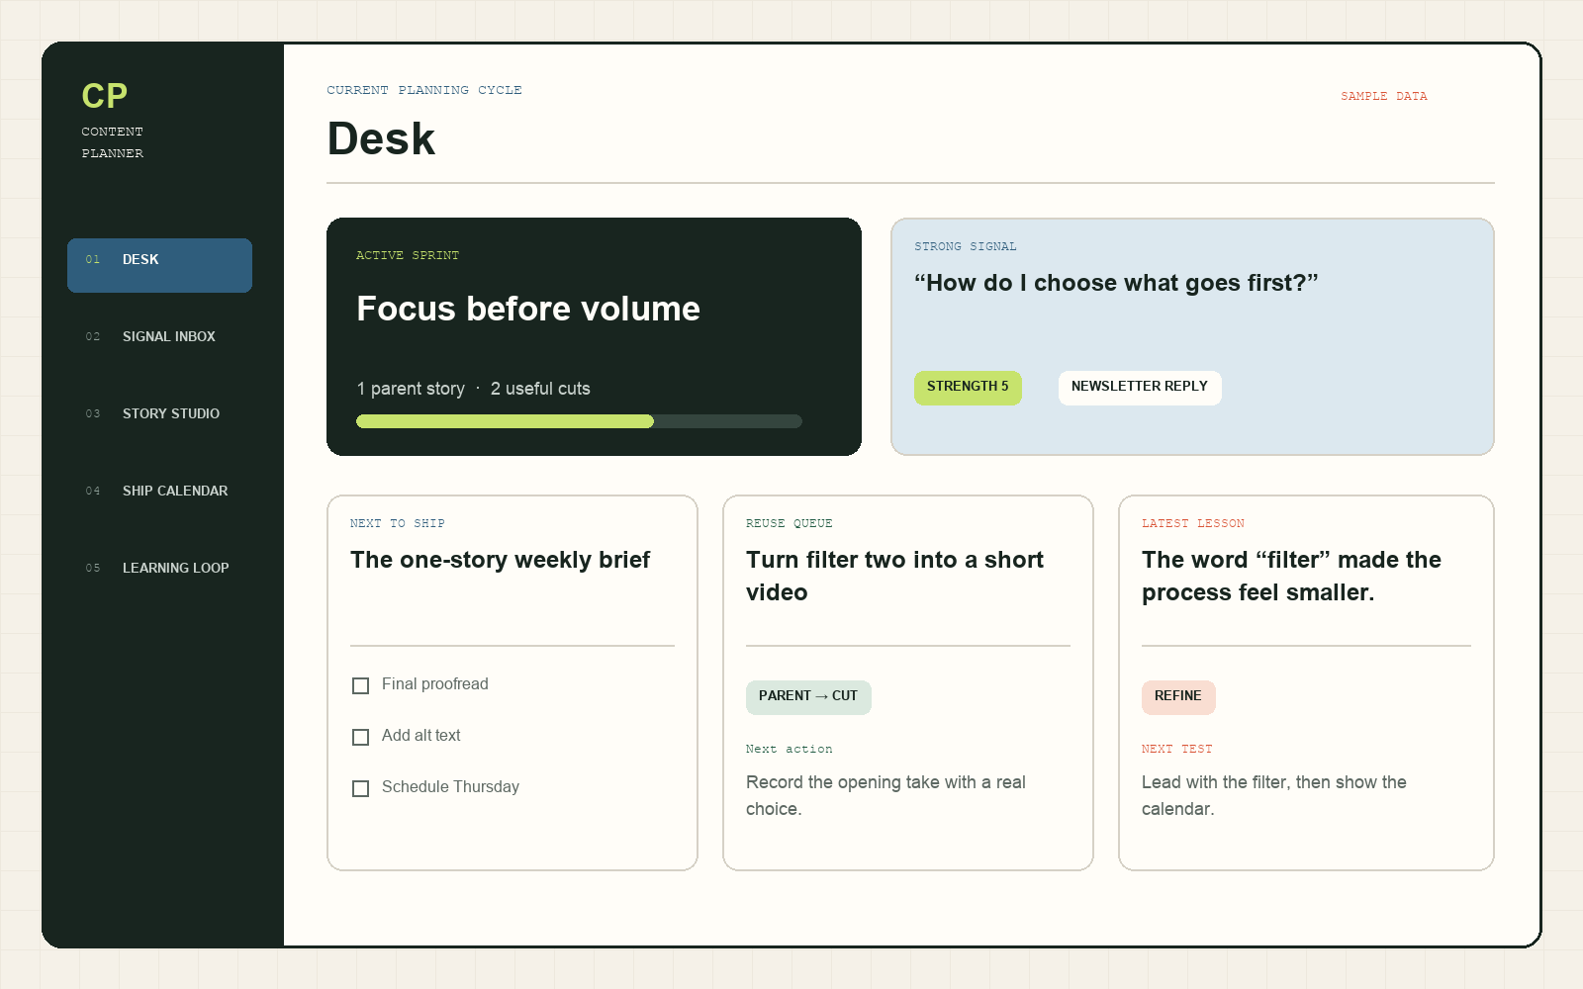
Task: Open the latest lesson card heading
Action: click(1291, 576)
